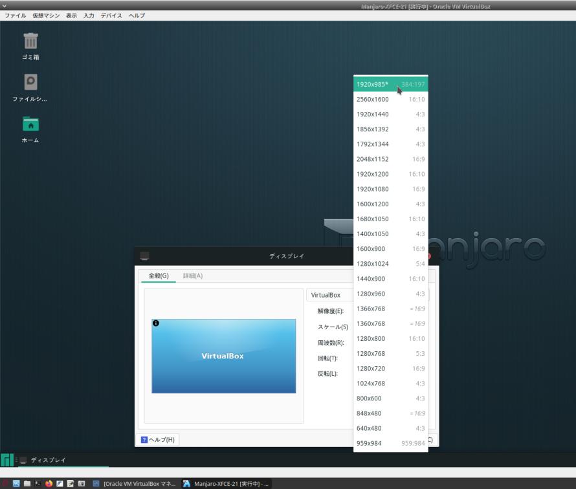The height and width of the screenshot is (489, 576).
Task: Open the ゴミ箱 trash desktop icon
Action: (30, 46)
